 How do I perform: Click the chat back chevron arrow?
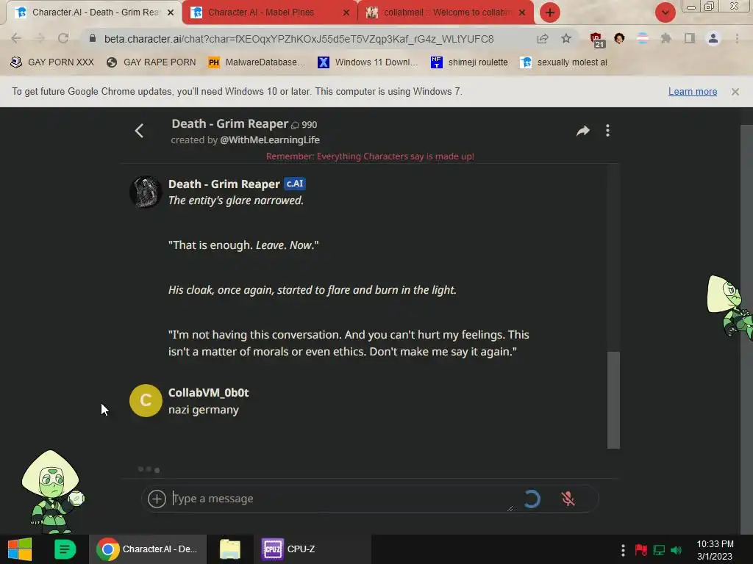[139, 131]
